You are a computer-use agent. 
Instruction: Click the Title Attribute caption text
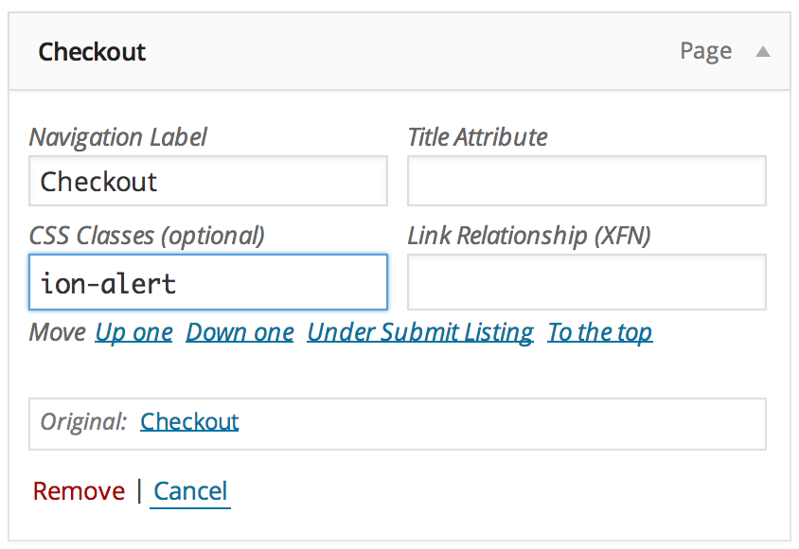coord(477,137)
